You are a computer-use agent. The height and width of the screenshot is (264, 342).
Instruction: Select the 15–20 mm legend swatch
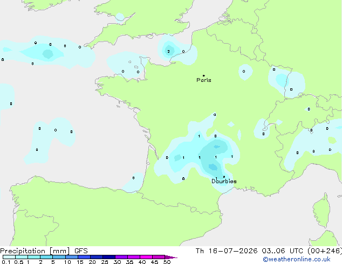coord(84,257)
